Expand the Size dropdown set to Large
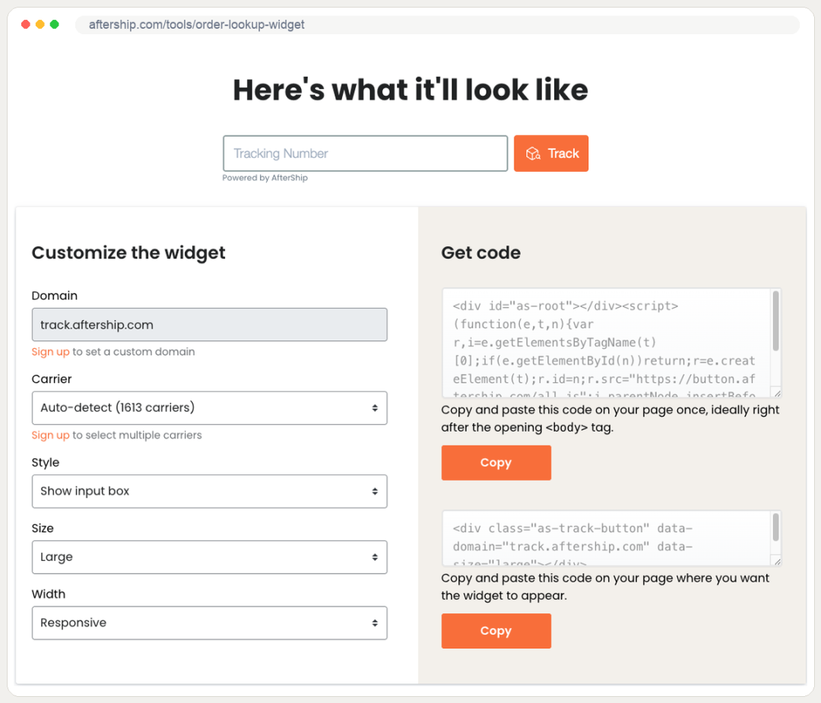 pos(210,557)
